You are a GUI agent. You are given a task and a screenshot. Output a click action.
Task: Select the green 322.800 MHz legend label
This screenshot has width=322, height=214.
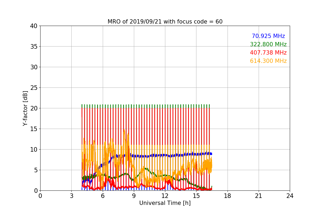pyautogui.click(x=268, y=44)
